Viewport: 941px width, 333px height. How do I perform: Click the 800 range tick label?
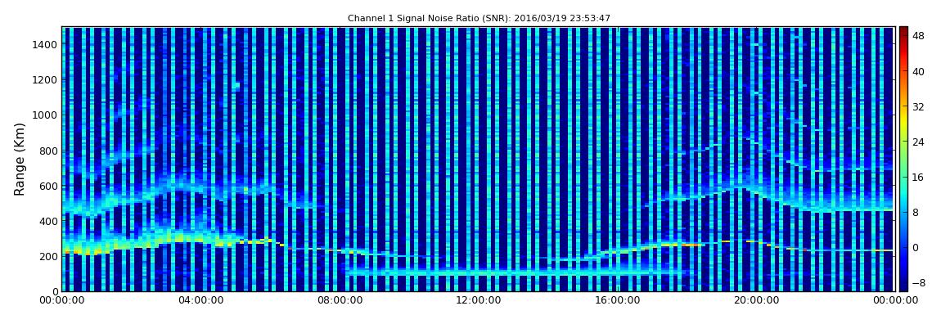click(x=48, y=151)
